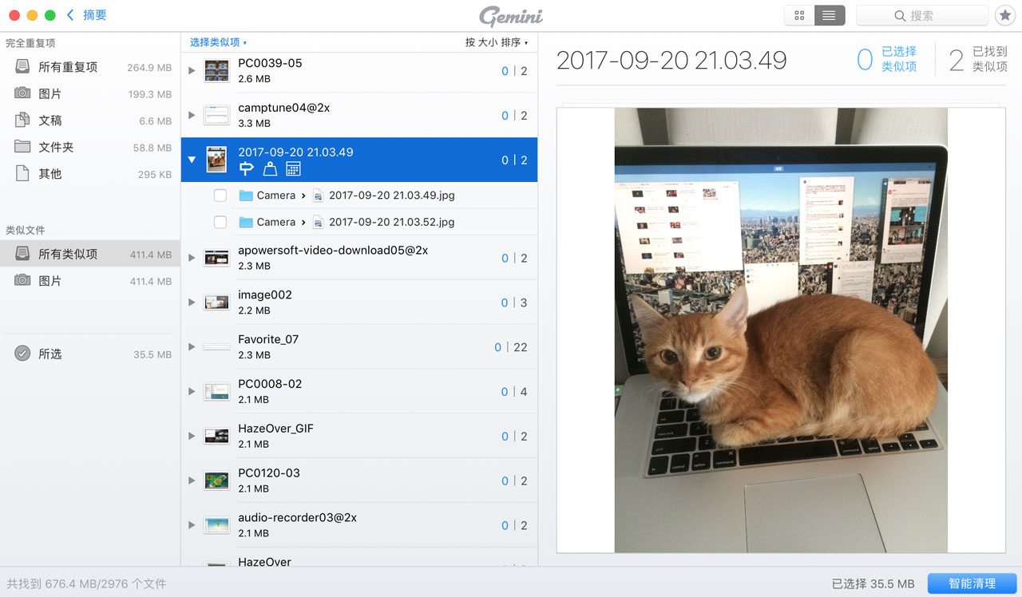Open 所选 checkmark item in sidebar
Viewport: 1022px width, 597px height.
point(50,354)
